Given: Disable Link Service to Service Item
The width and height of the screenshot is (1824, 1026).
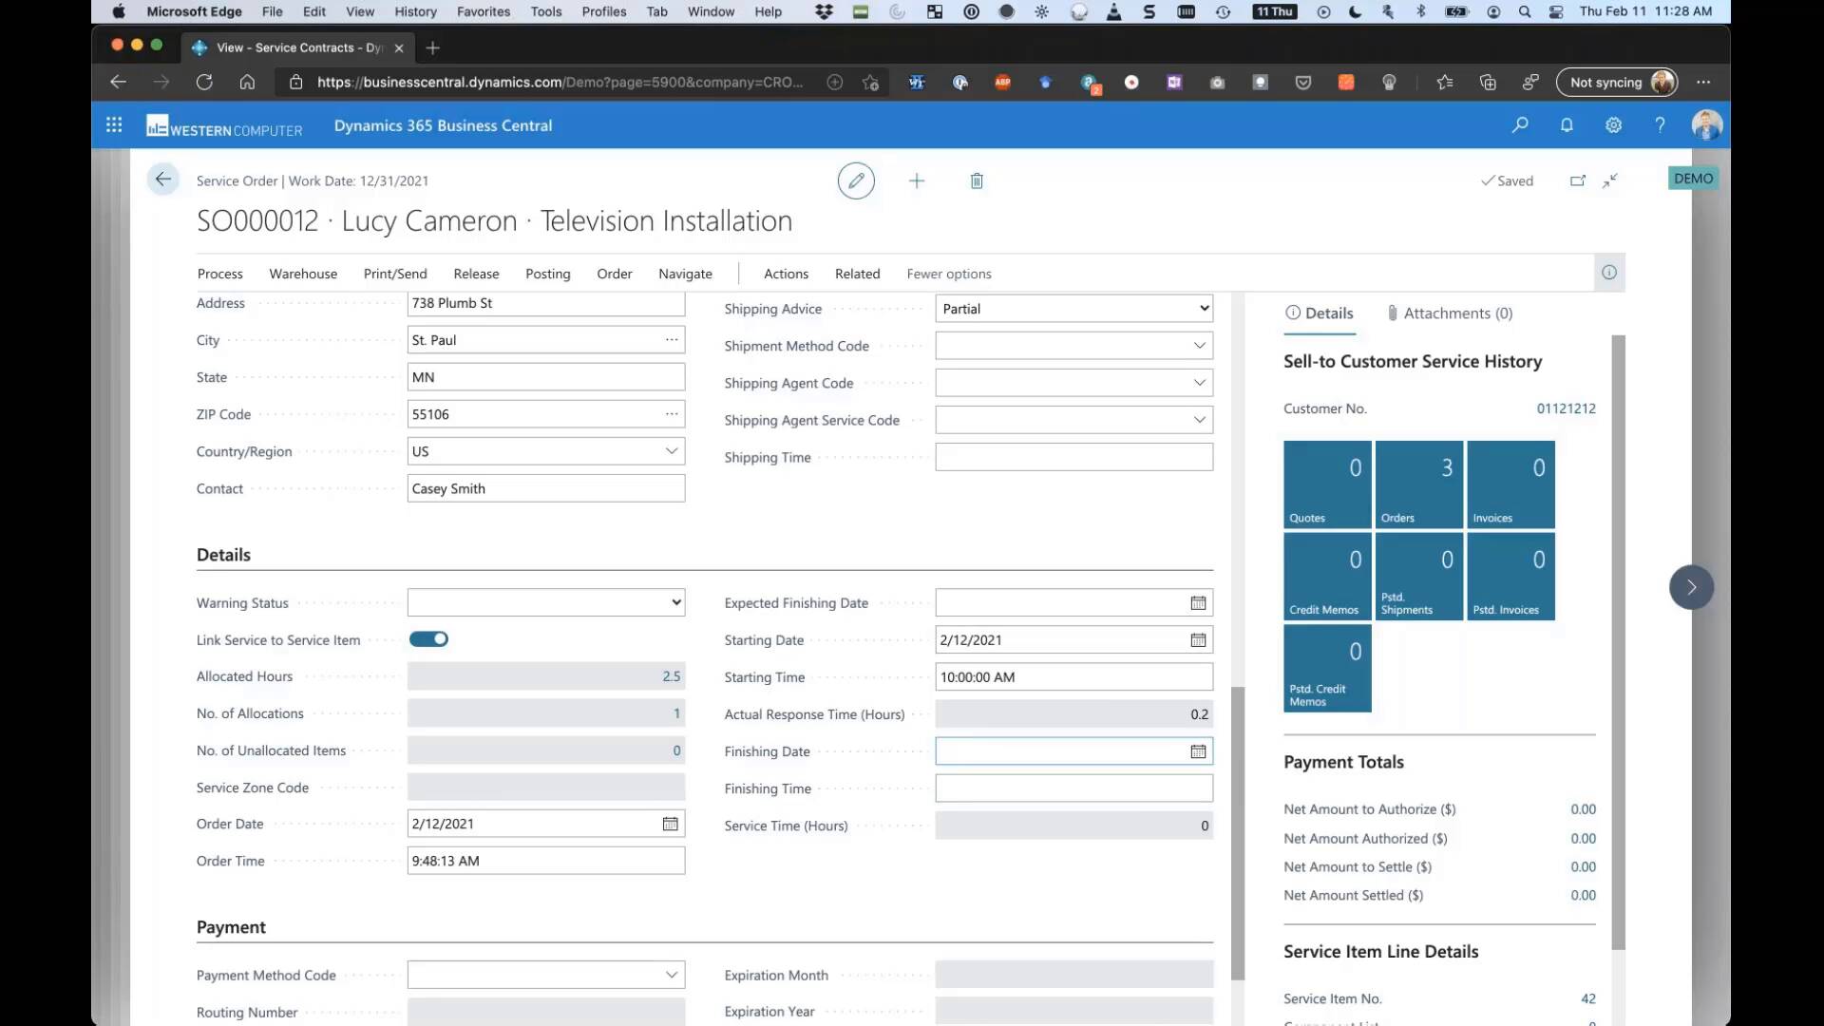Looking at the screenshot, I should pos(428,639).
